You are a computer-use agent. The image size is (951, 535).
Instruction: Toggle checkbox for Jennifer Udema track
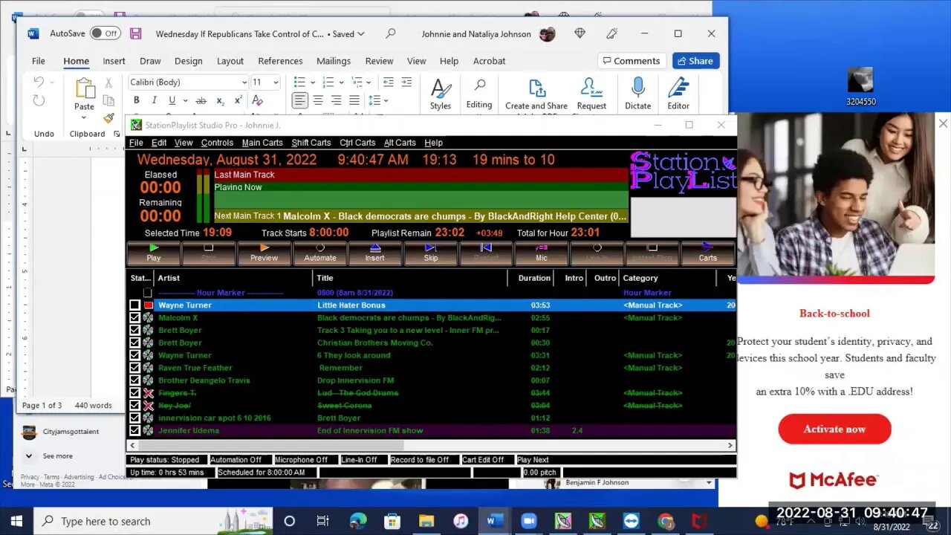134,430
